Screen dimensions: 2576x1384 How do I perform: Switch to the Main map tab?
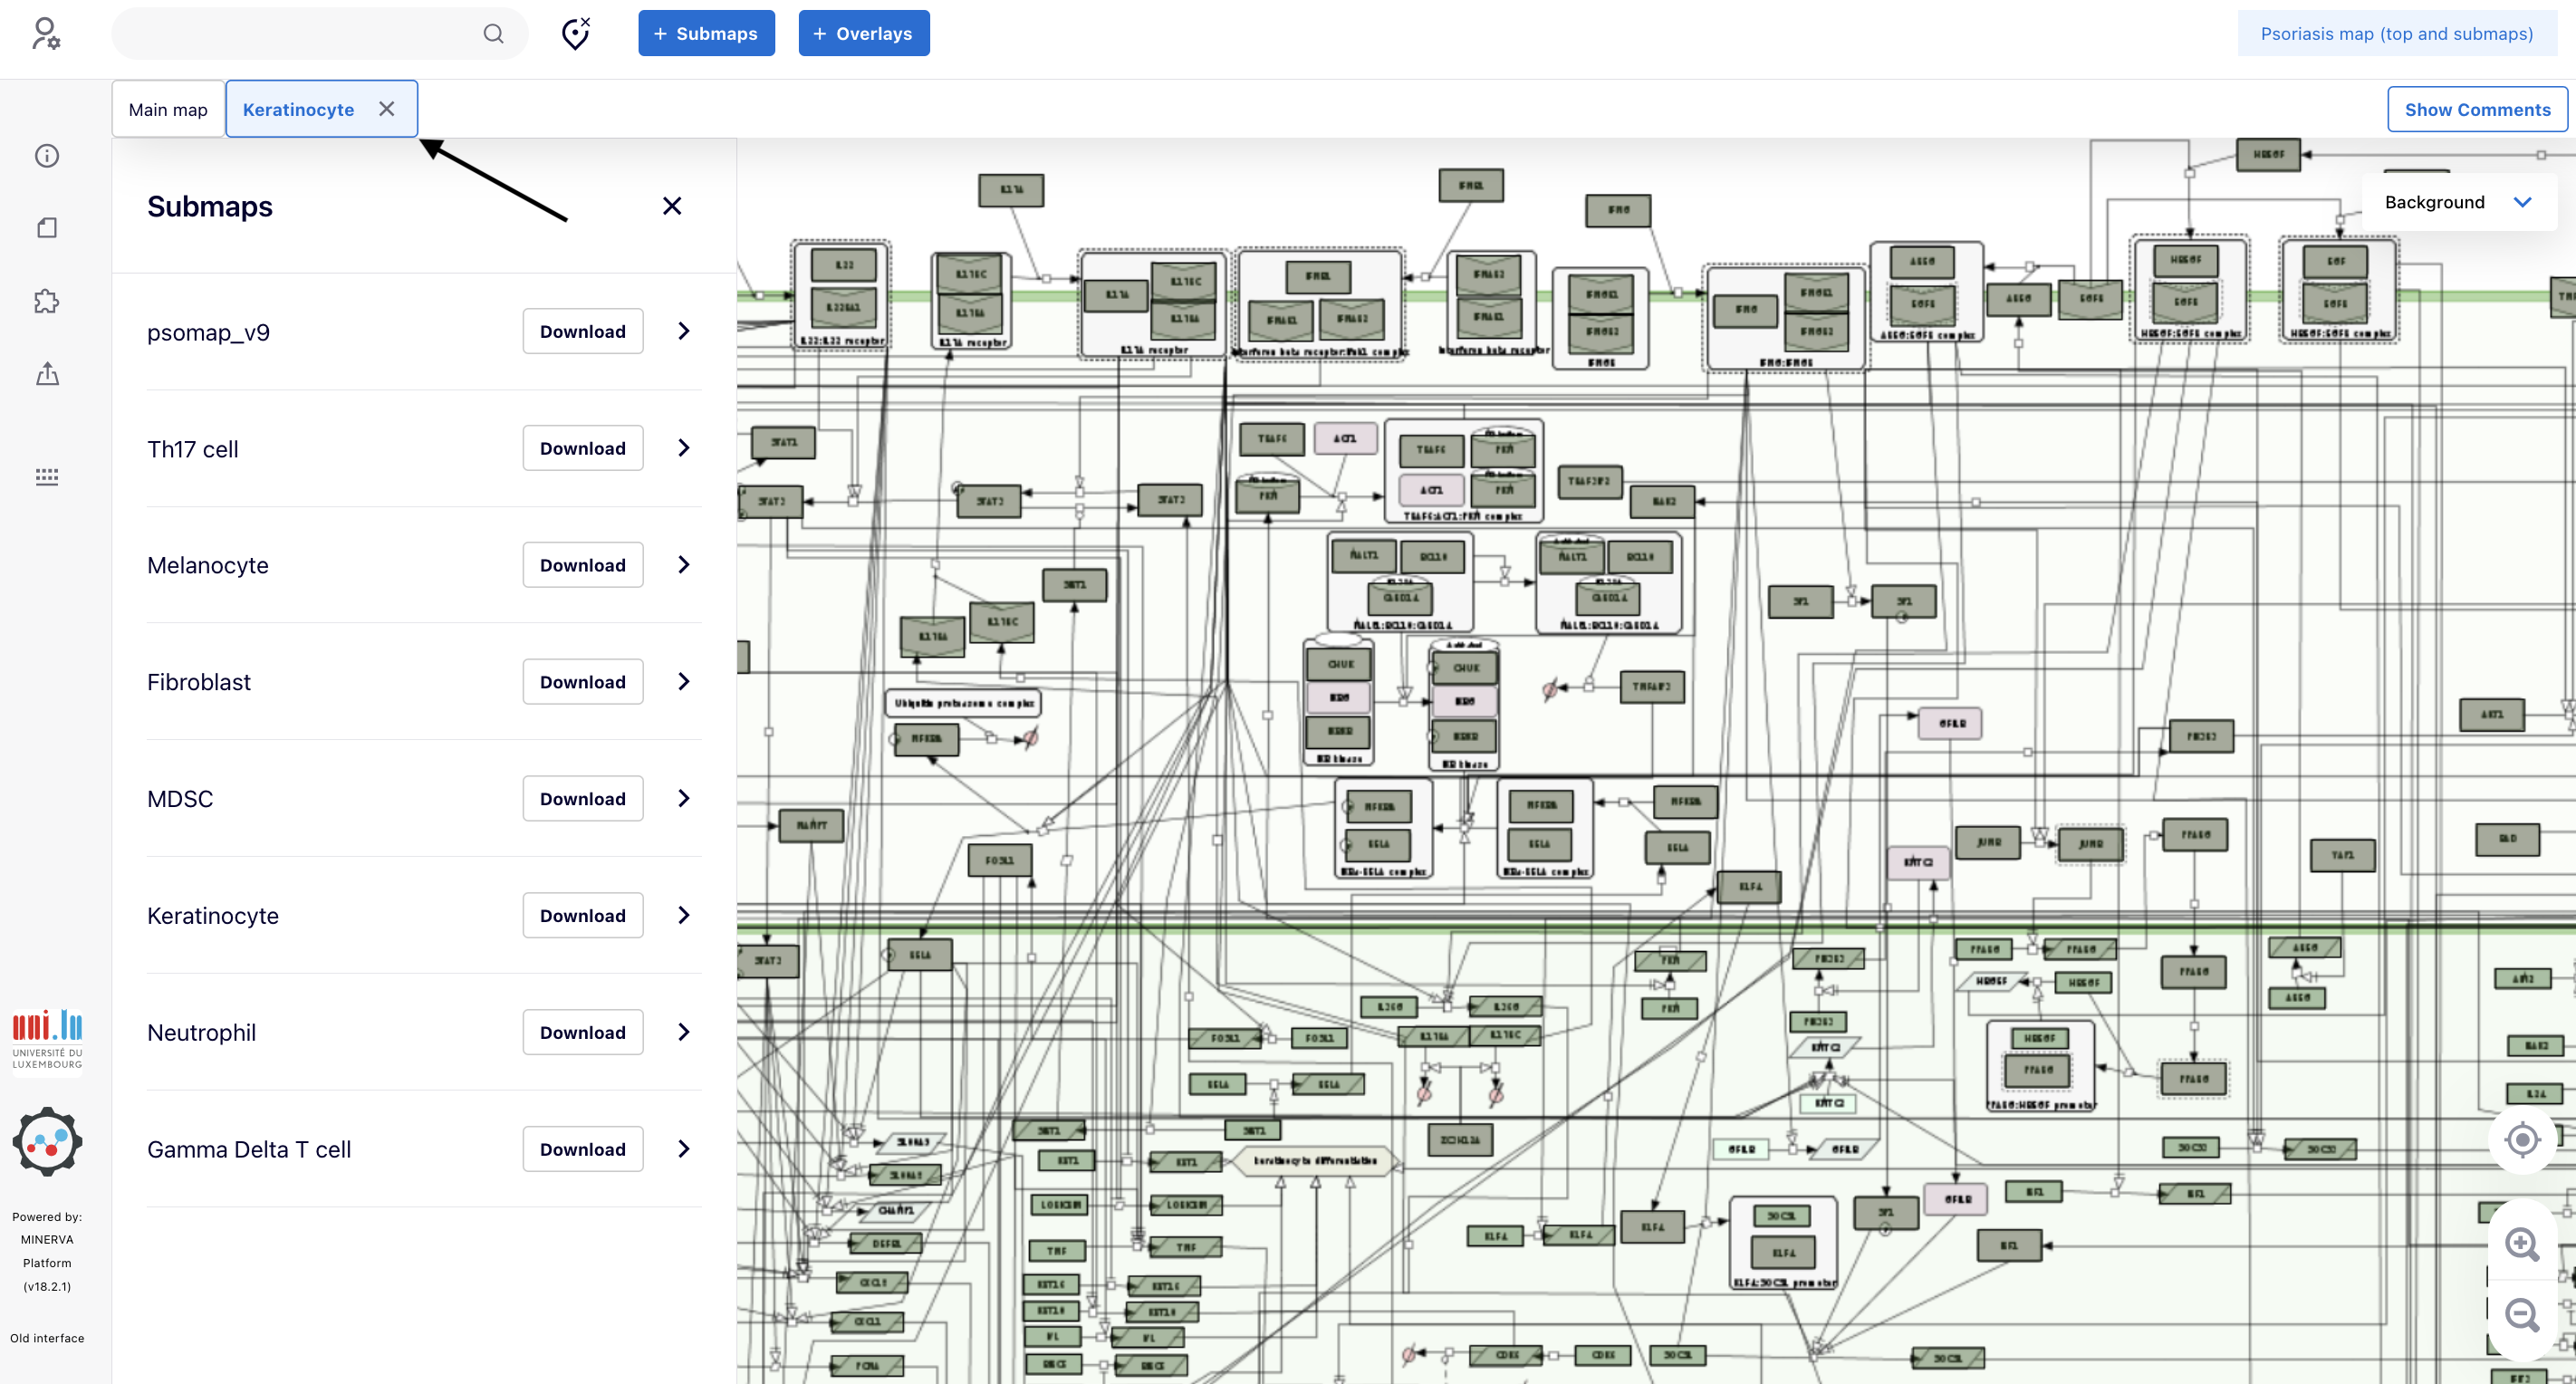(168, 109)
